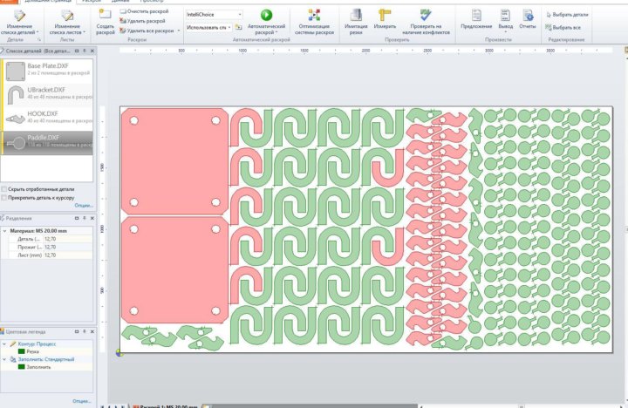Toggle Скрыть отработанные детали checkbox
This screenshot has width=628, height=408.
[x=5, y=188]
